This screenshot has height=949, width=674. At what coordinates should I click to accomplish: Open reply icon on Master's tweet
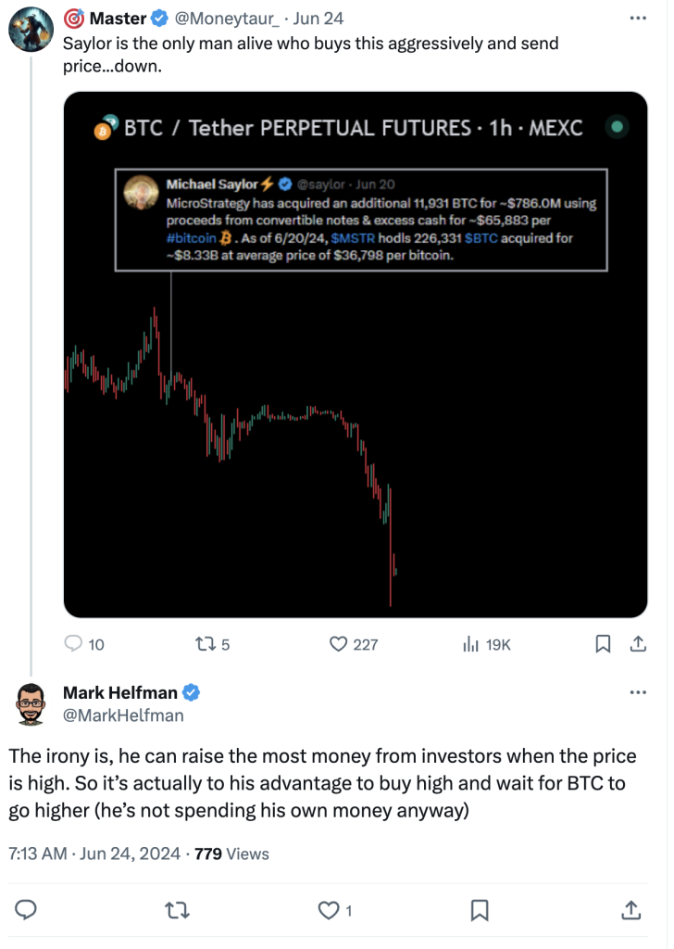point(73,643)
